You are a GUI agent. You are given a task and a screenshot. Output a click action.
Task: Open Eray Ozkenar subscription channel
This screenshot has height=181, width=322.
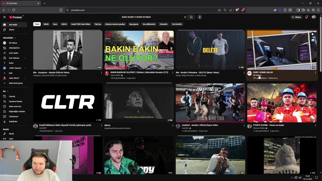point(14,58)
